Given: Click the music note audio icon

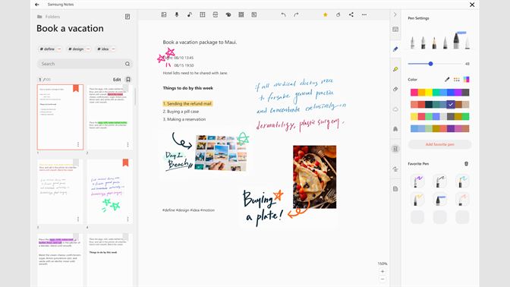Looking at the screenshot, I should [x=190, y=14].
